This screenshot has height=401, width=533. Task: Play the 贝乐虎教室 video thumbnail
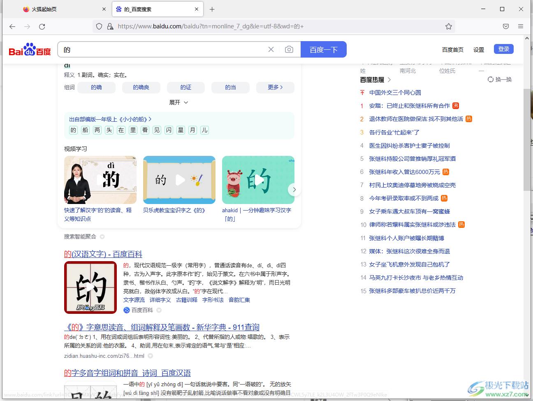(179, 180)
